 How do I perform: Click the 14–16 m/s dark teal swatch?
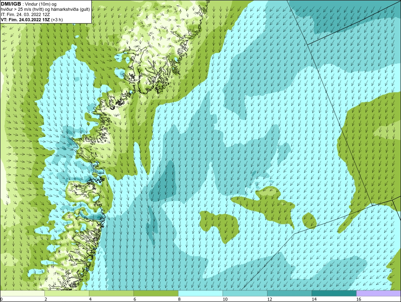pos(334,294)
